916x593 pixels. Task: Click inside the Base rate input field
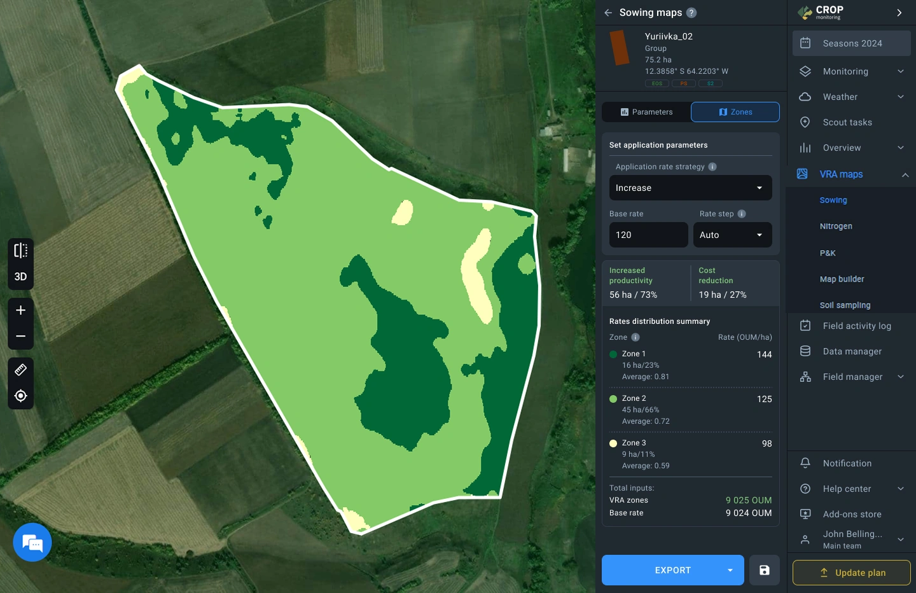pos(648,235)
